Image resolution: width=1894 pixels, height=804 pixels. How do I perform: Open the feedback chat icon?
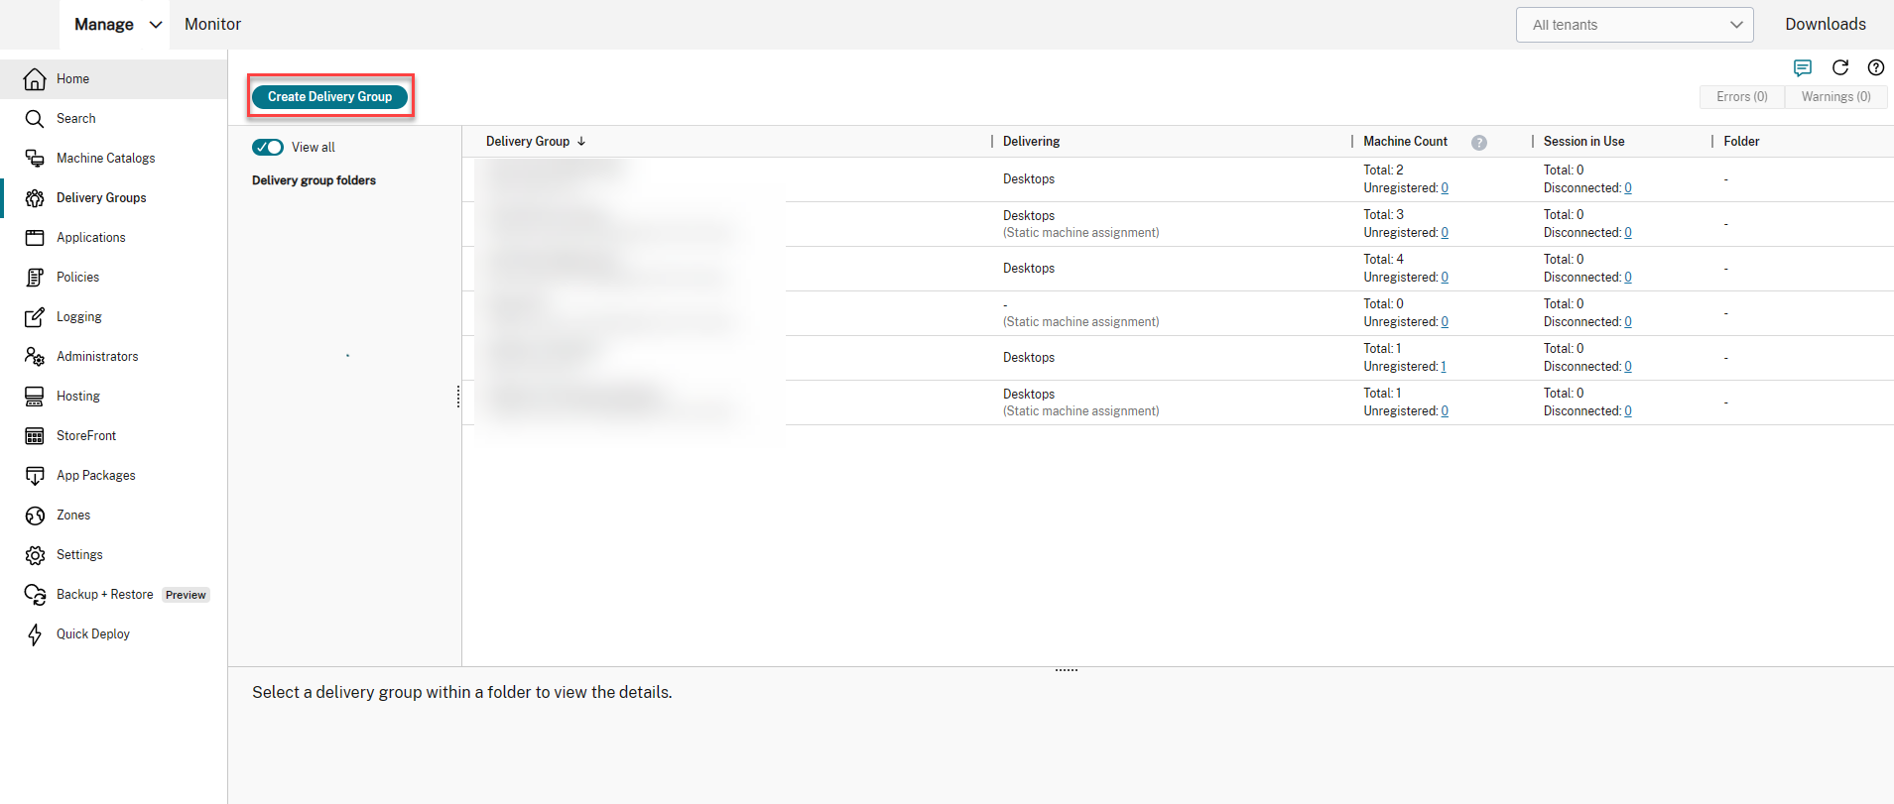coord(1803,67)
